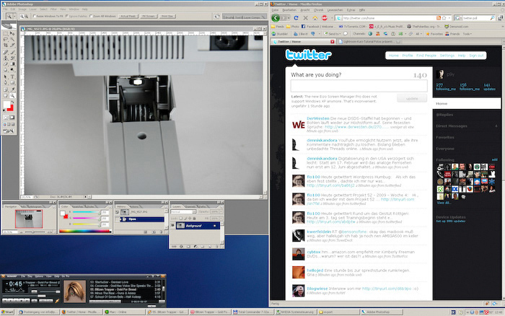Open Firefox Lesezeichen menu

pos(335,10)
